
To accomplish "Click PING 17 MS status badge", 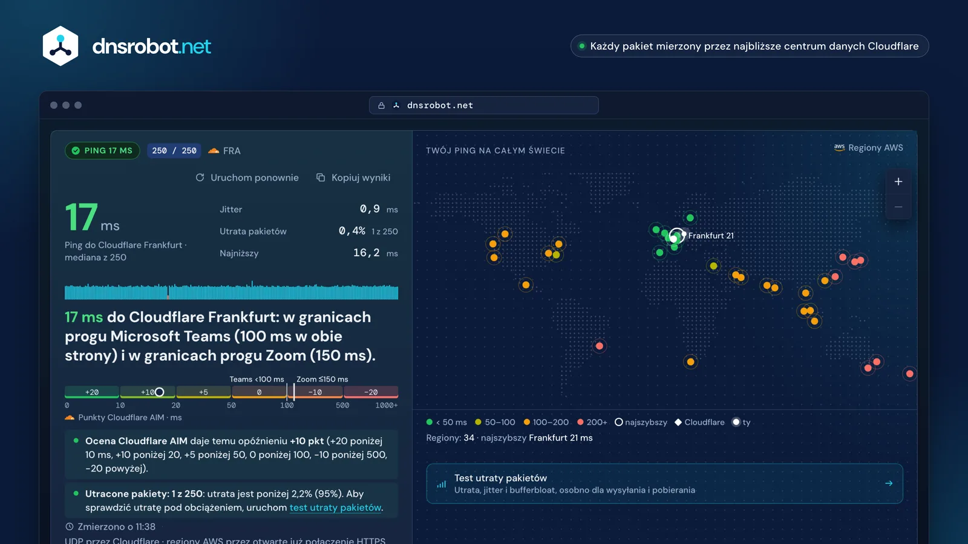I will point(102,151).
